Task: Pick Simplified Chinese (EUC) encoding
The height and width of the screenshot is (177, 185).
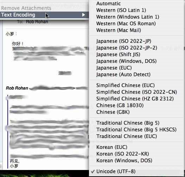Action: coord(137,85)
